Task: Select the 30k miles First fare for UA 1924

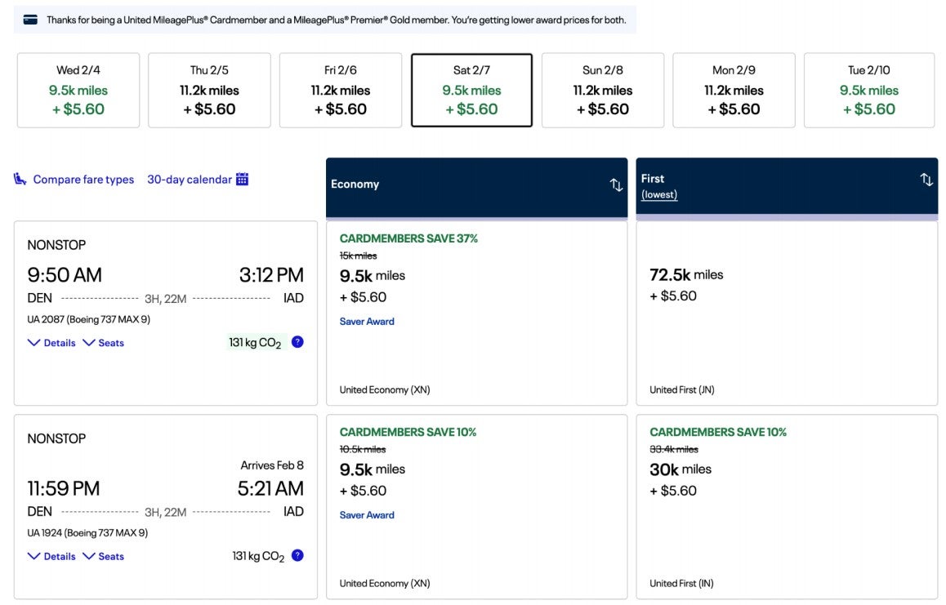Action: pos(786,506)
